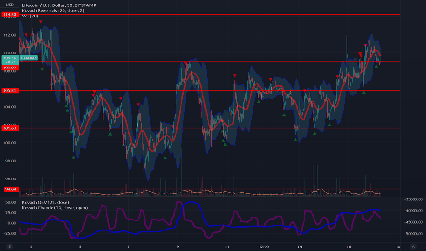The image size is (426, 251).
Task: Select the Vol (20) indicator legend
Action: click(x=30, y=16)
